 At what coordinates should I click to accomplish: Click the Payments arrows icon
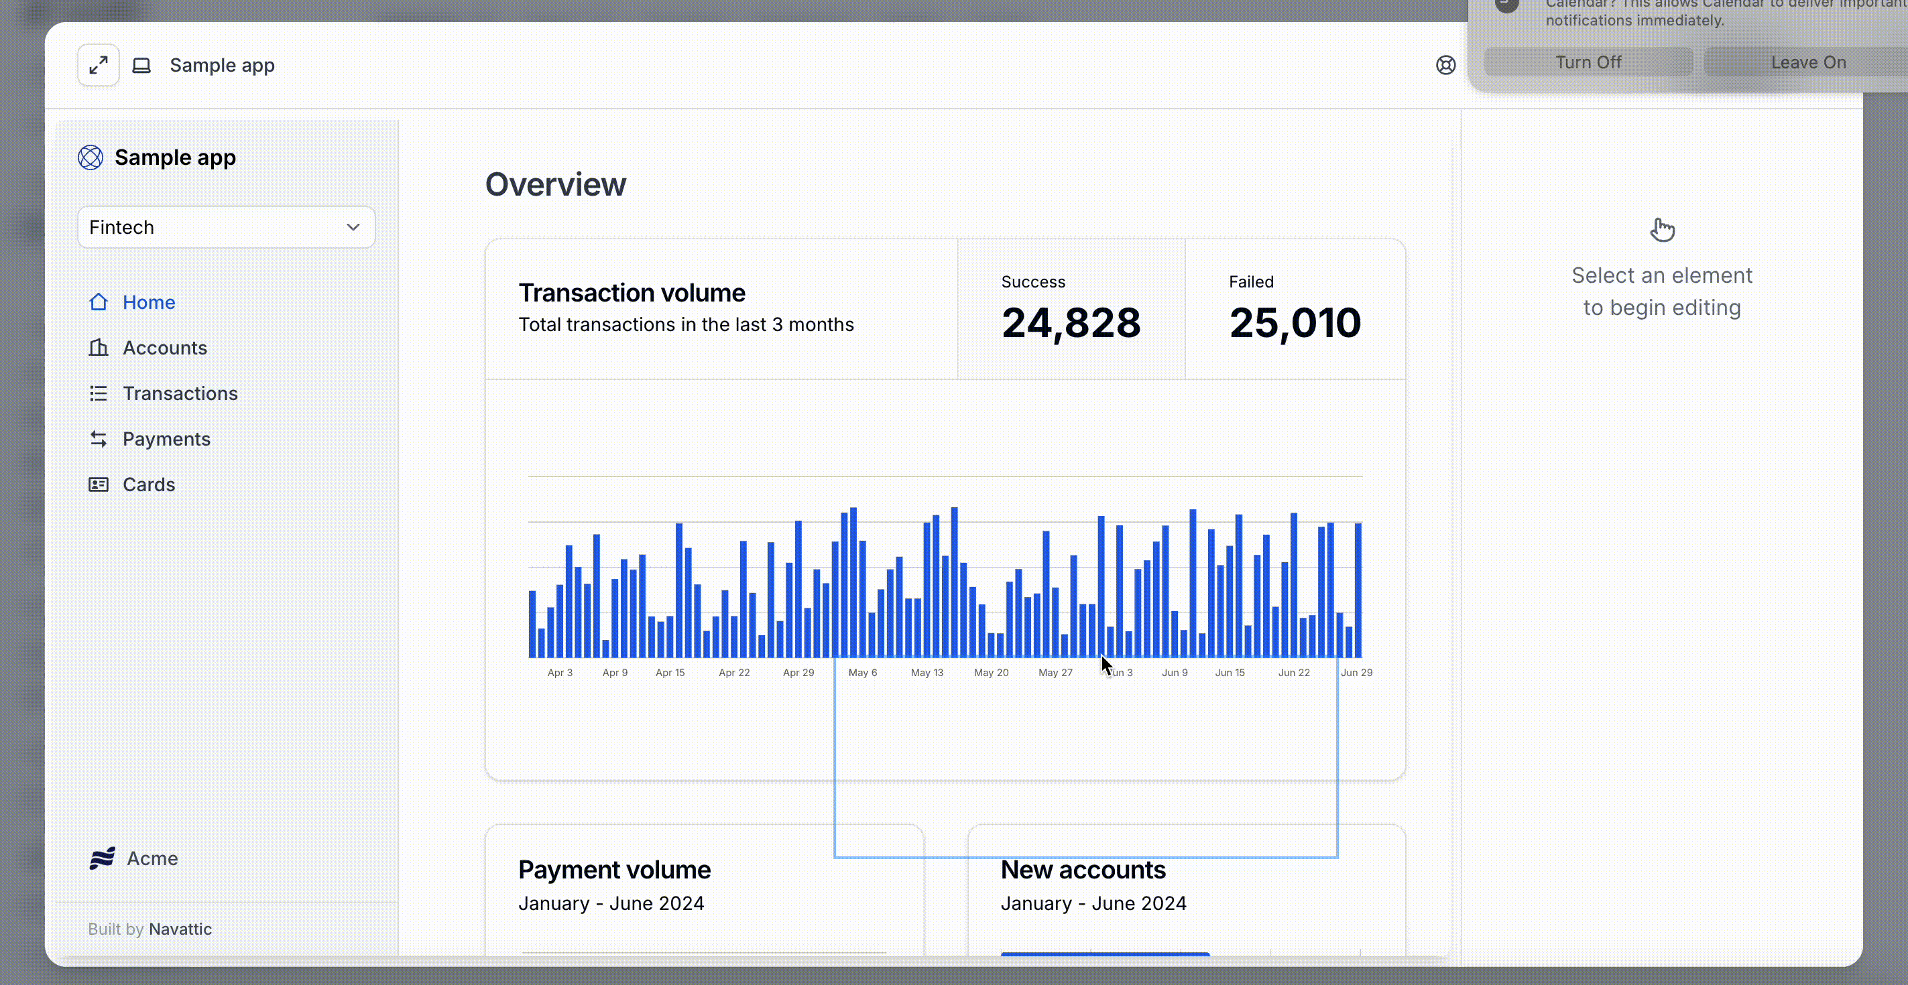pos(99,439)
